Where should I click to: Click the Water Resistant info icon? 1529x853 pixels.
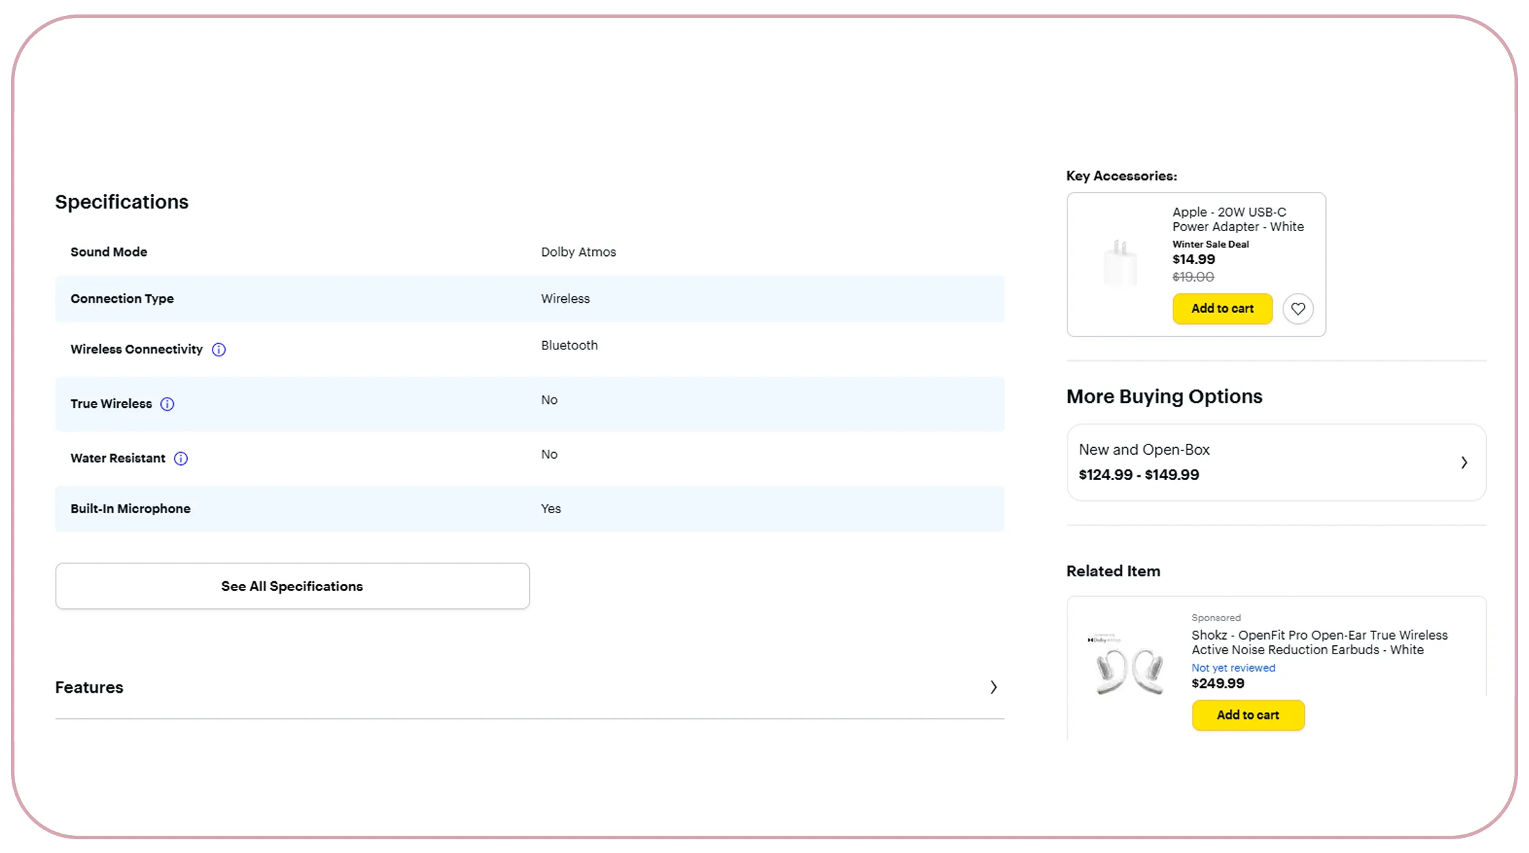[181, 459]
